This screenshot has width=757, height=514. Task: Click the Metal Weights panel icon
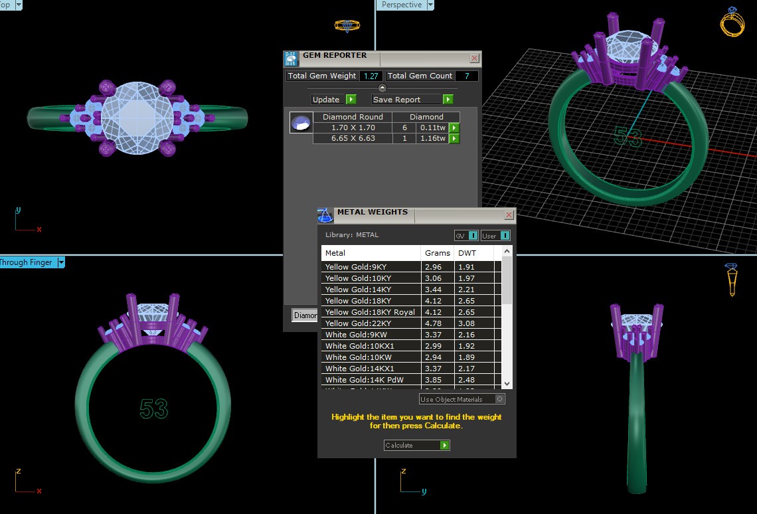coord(325,215)
